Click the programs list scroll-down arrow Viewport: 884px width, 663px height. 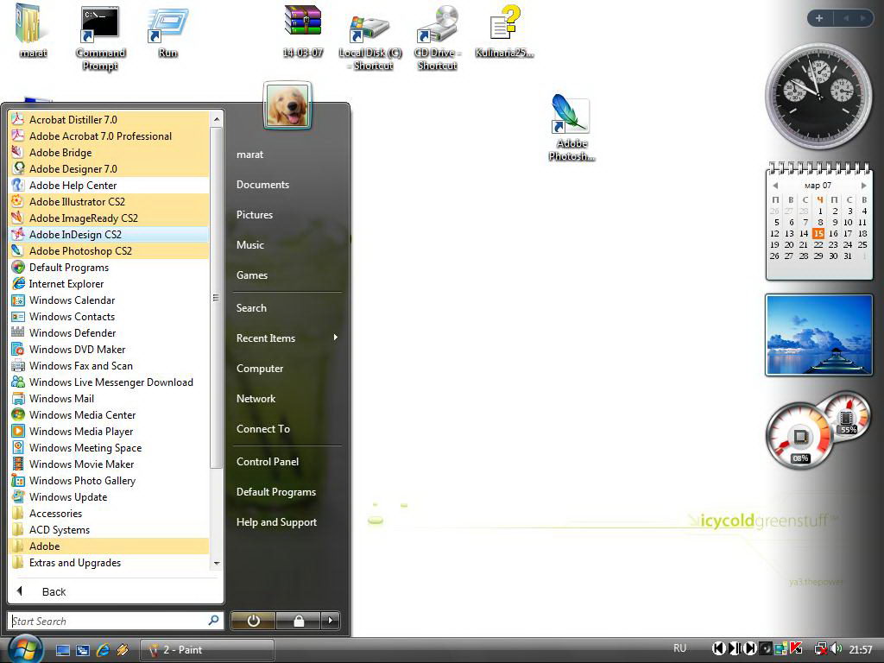pos(216,563)
